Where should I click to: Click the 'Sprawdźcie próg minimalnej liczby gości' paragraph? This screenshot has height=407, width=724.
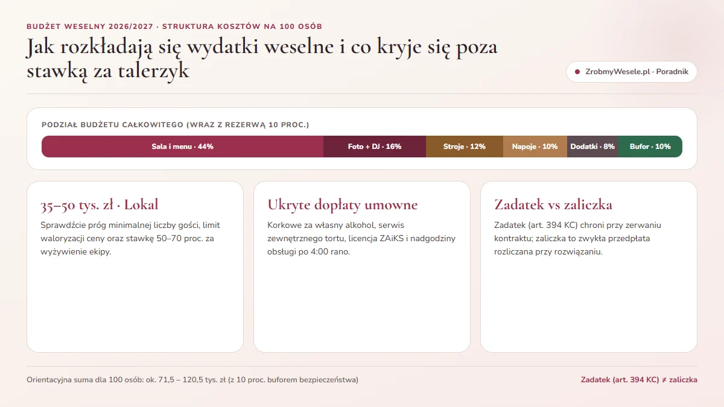tap(130, 239)
